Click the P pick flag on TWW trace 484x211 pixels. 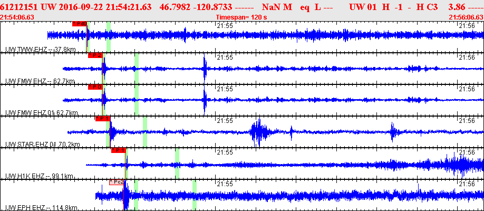pos(79,24)
